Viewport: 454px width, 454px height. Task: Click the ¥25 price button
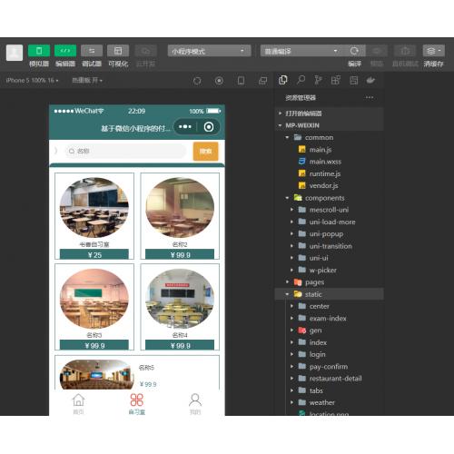pyautogui.click(x=94, y=254)
